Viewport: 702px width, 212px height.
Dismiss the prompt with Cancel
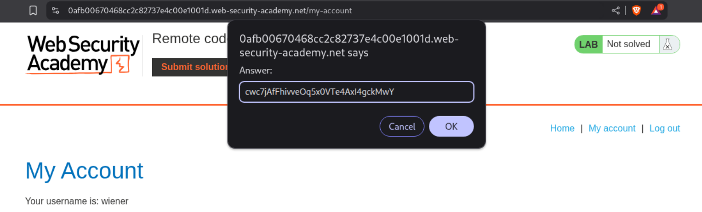[x=402, y=126]
